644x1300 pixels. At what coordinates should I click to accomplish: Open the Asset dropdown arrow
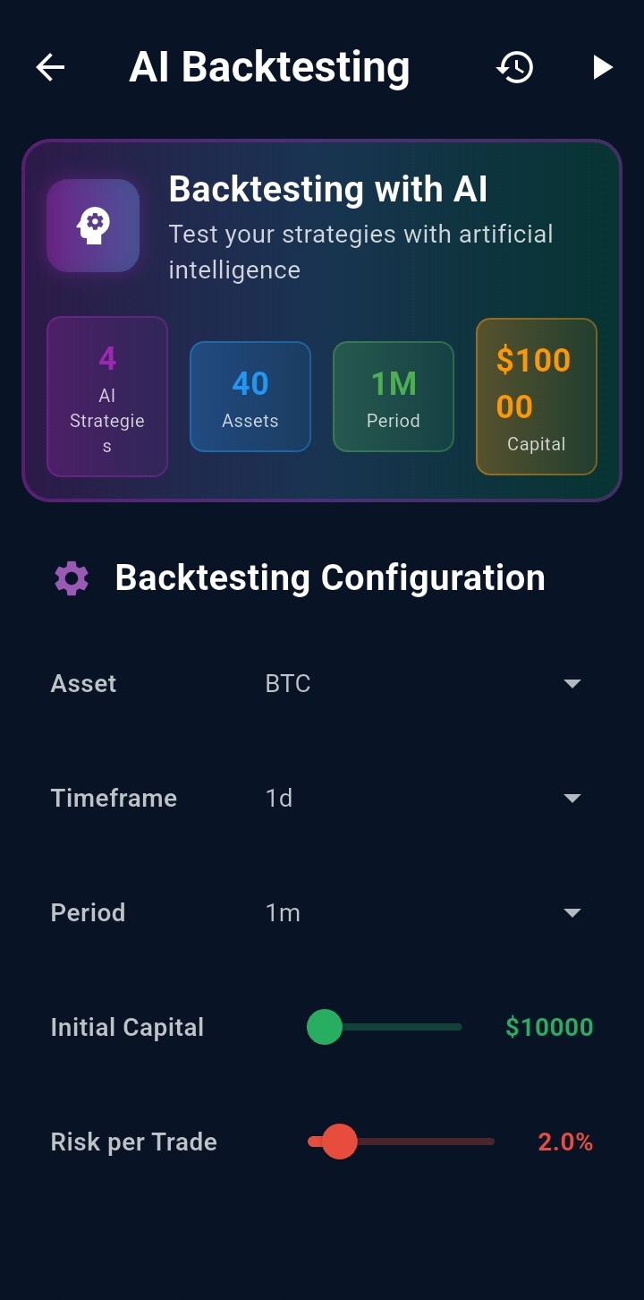tap(572, 684)
